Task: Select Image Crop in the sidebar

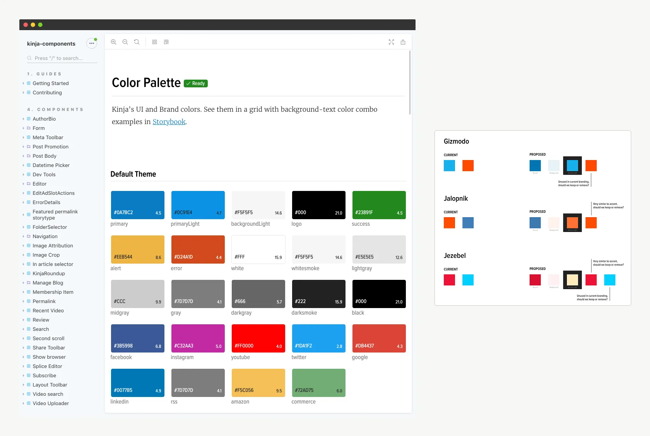Action: (46, 255)
